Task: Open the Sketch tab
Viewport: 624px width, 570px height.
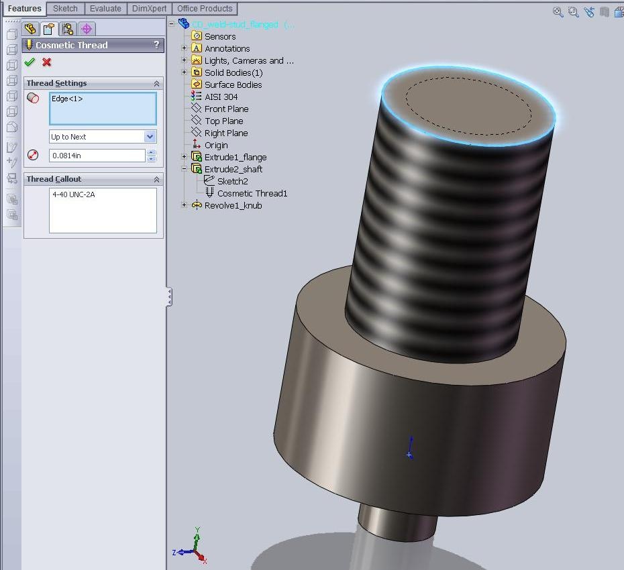Action: 65,8
